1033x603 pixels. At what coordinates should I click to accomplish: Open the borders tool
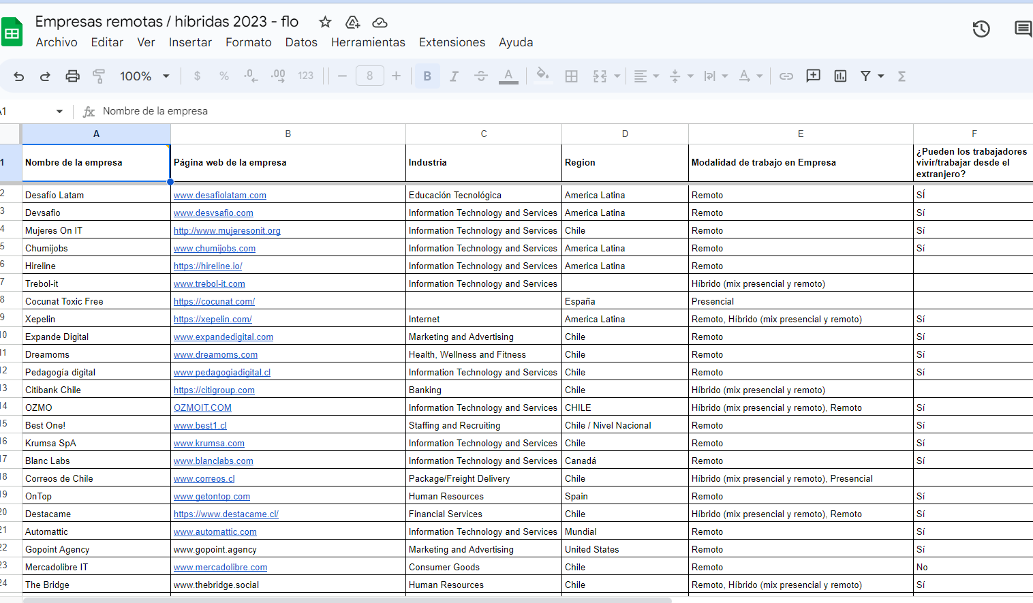tap(572, 76)
